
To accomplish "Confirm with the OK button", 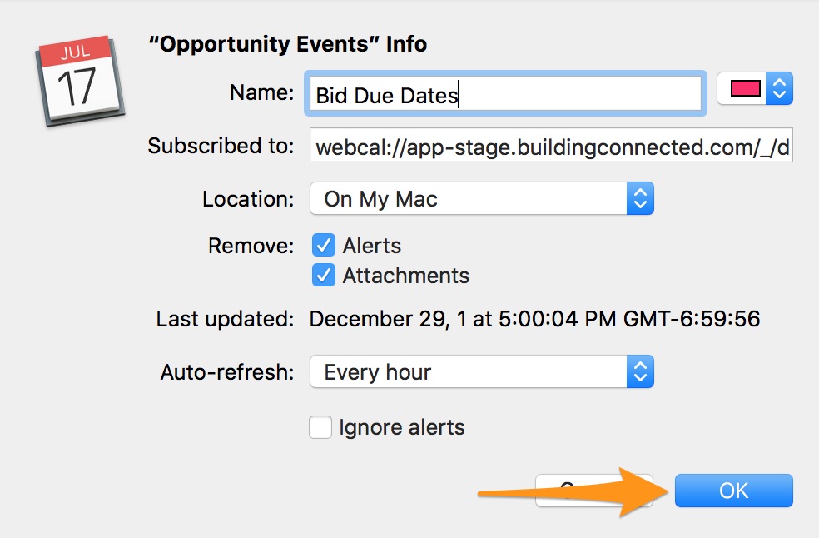I will coord(733,491).
